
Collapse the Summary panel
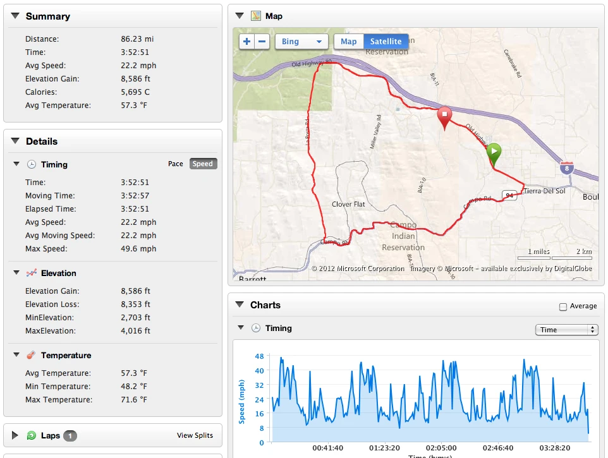point(15,16)
